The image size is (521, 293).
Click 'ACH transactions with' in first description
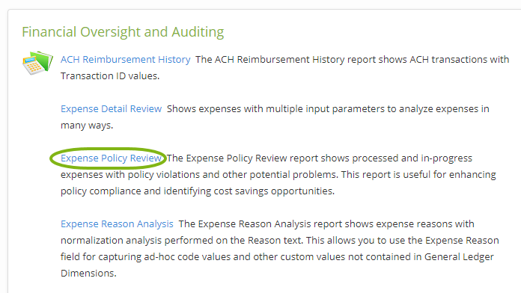pos(459,59)
